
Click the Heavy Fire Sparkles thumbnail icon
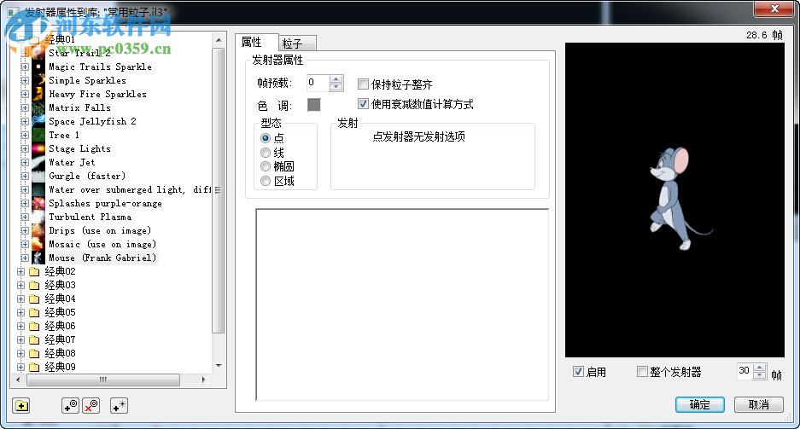point(38,95)
